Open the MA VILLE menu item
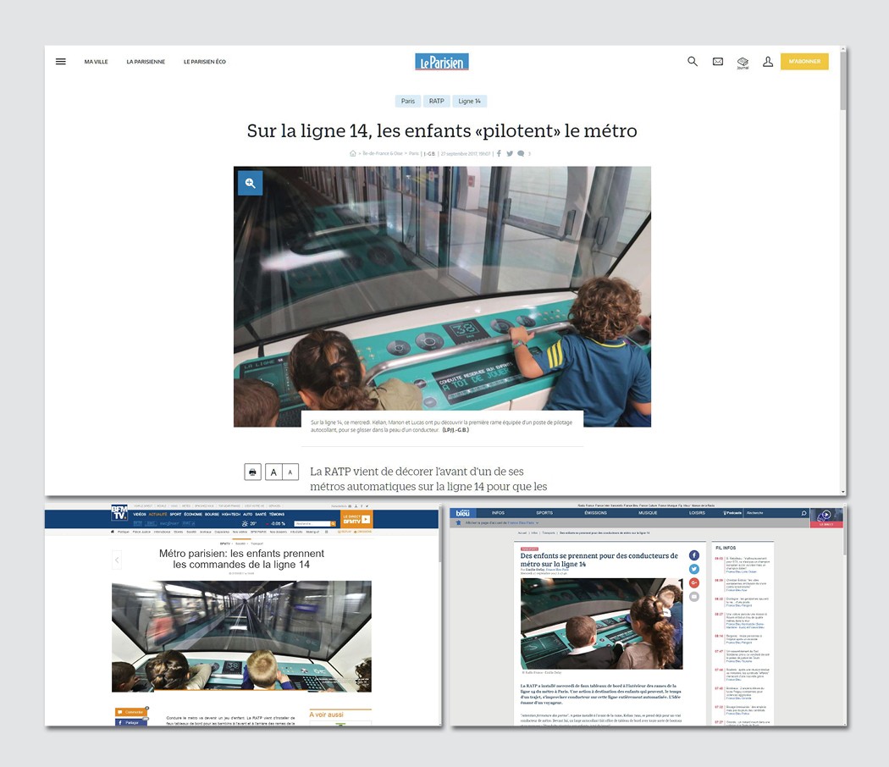 tap(96, 62)
